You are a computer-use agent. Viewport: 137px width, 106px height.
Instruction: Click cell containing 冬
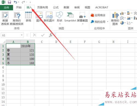[13, 63]
